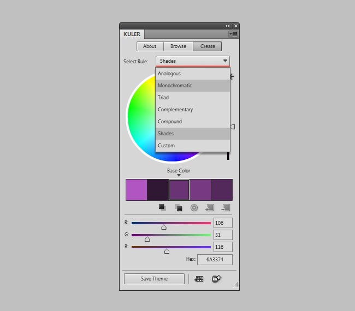Image resolution: width=355 pixels, height=311 pixels.
Task: Click the R channel slider handle
Action: (163, 226)
